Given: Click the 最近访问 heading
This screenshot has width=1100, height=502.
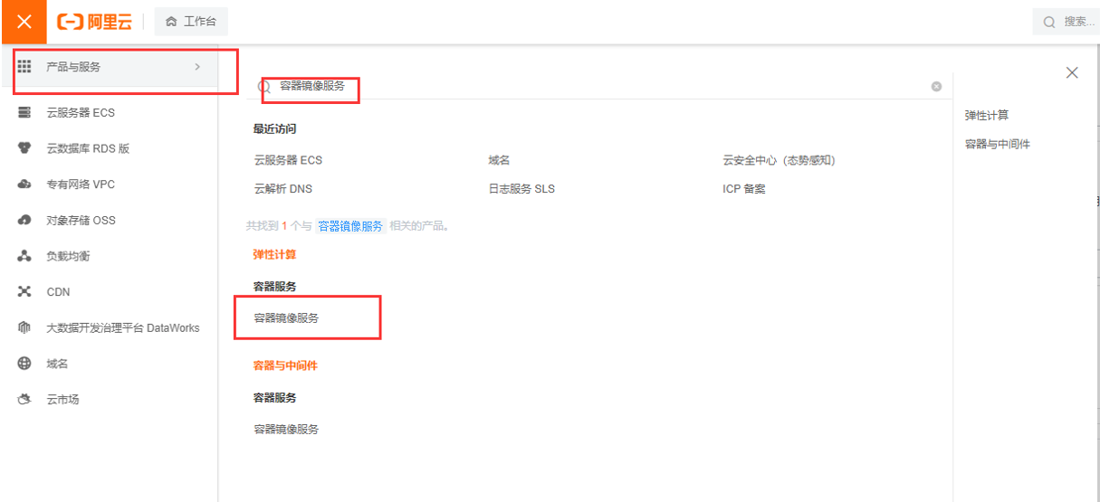Looking at the screenshot, I should click(274, 129).
